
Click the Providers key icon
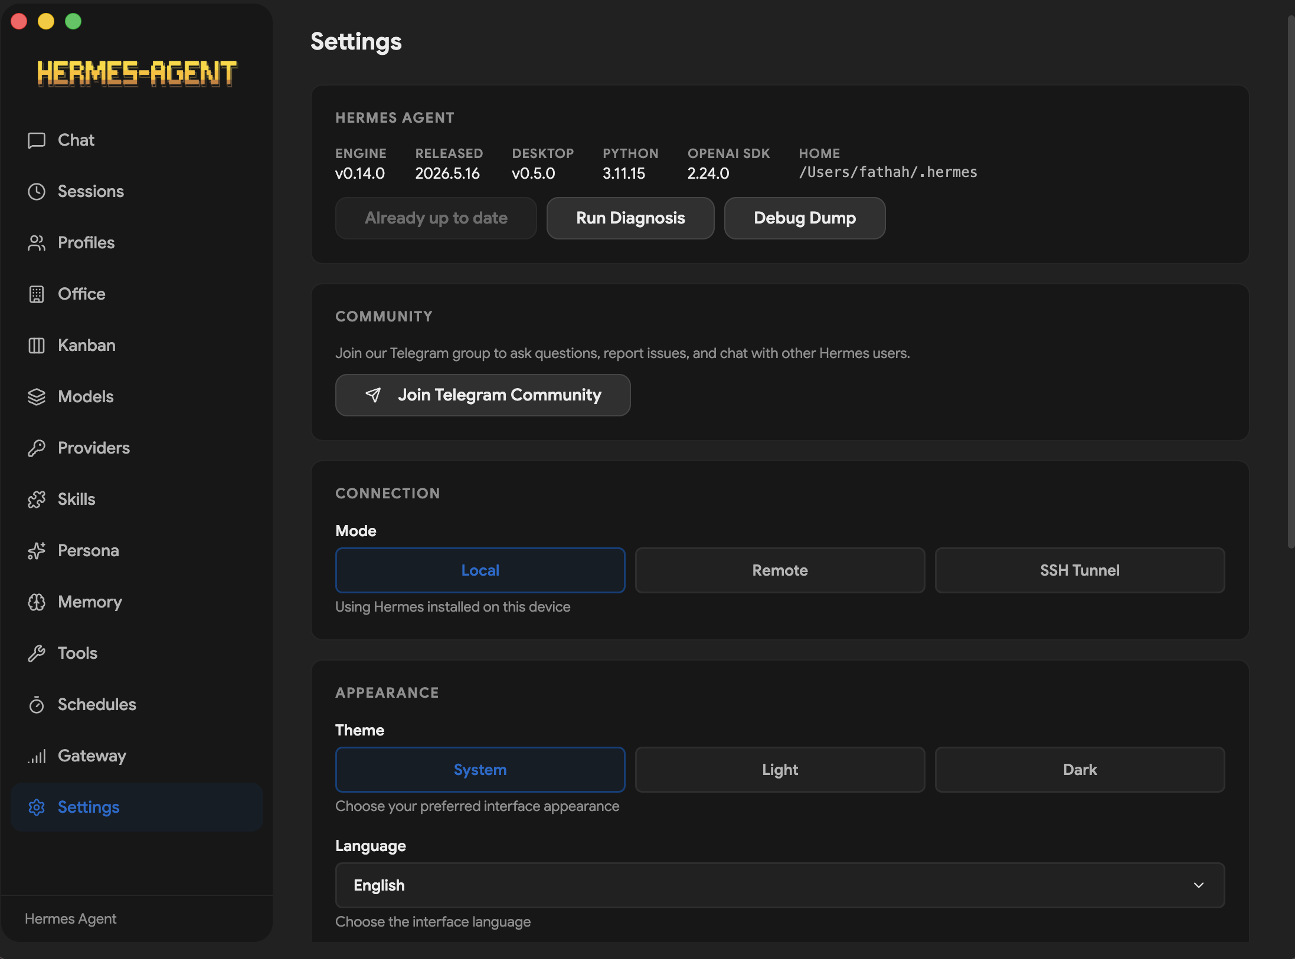point(37,448)
